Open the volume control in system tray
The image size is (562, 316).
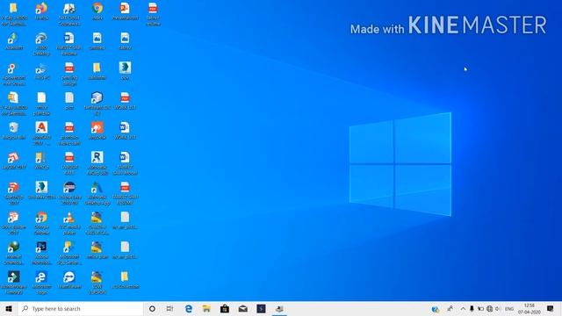point(498,309)
